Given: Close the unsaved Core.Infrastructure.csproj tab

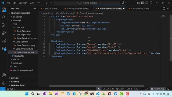Looking at the screenshot, I should (124, 8).
